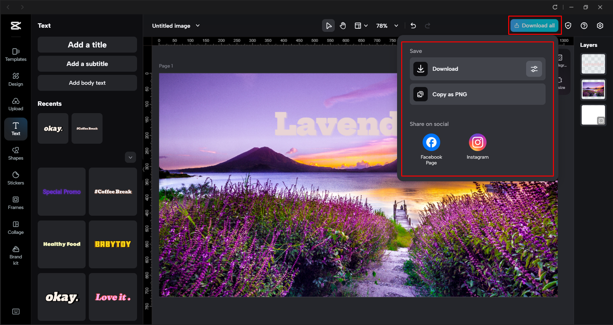Viewport: 613px width, 325px height.
Task: Select the hand pan tool
Action: pyautogui.click(x=343, y=25)
